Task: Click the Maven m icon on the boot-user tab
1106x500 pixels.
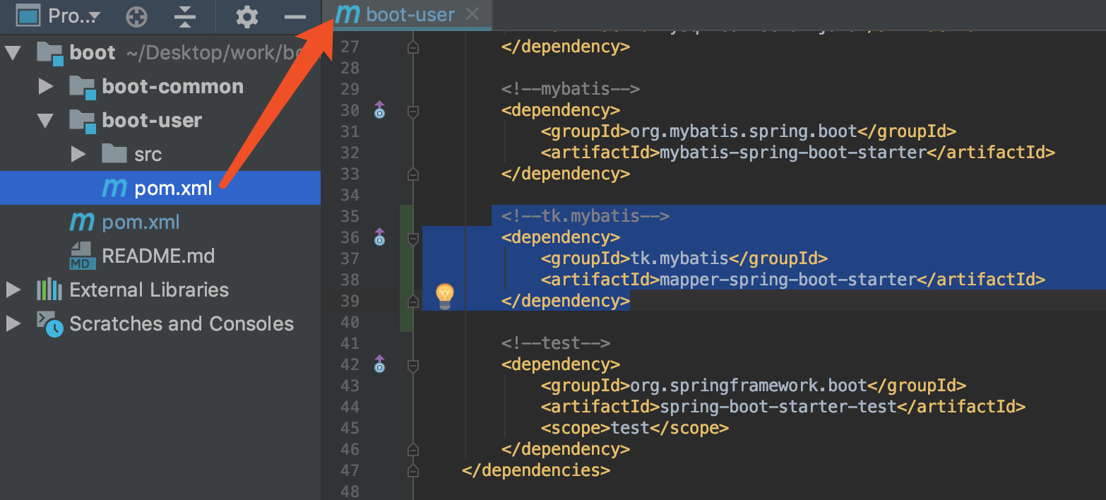Action: [x=347, y=13]
